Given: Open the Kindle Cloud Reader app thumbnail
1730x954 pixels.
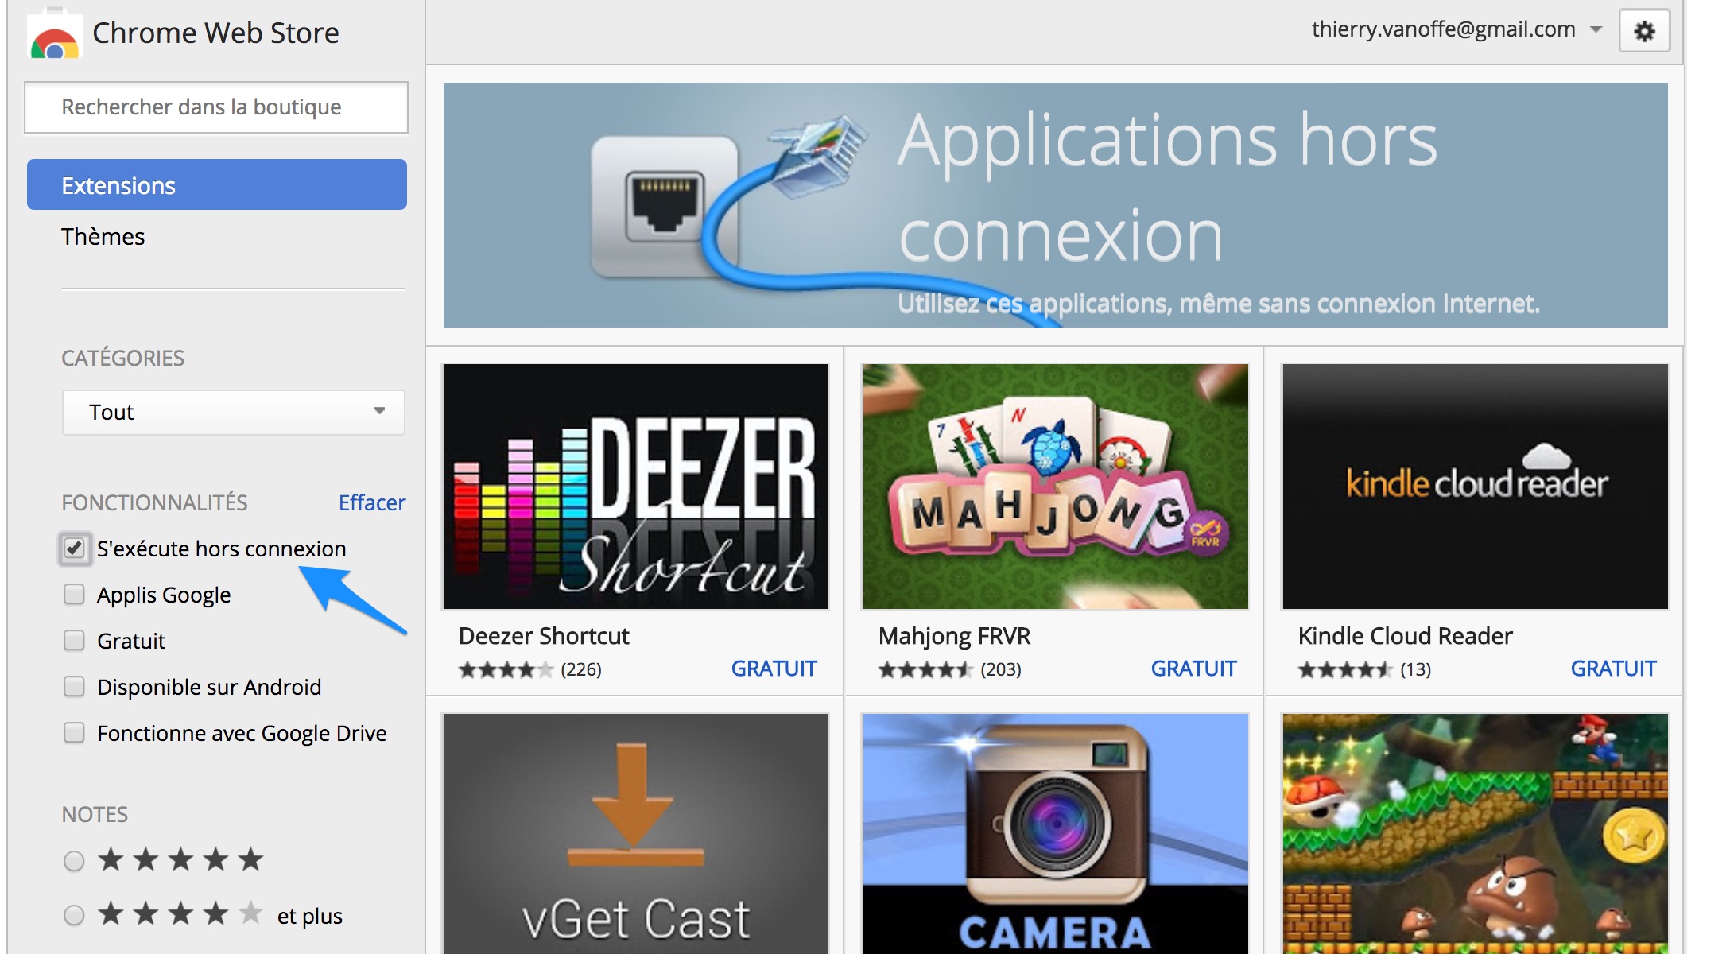Looking at the screenshot, I should (1473, 487).
